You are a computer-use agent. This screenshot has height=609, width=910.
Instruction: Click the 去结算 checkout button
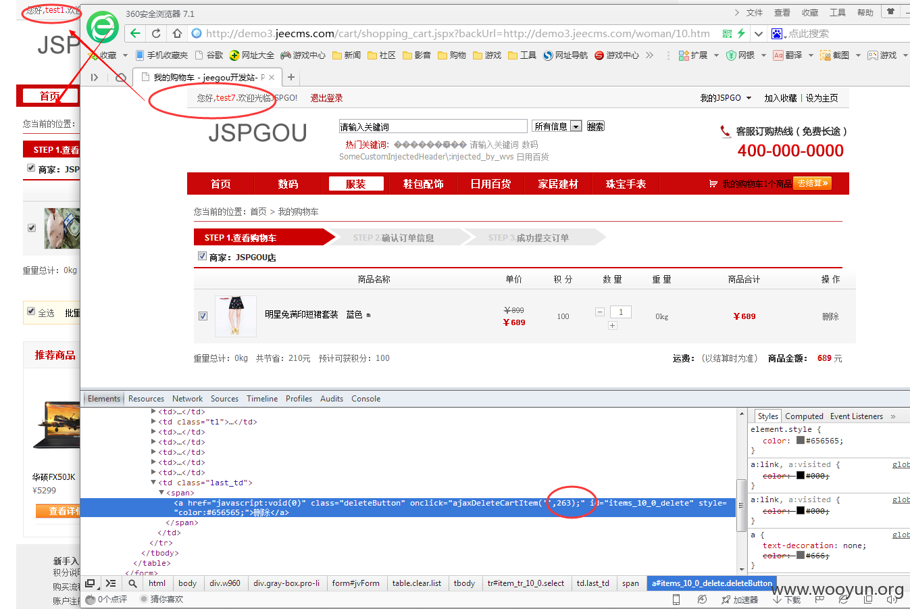point(812,183)
